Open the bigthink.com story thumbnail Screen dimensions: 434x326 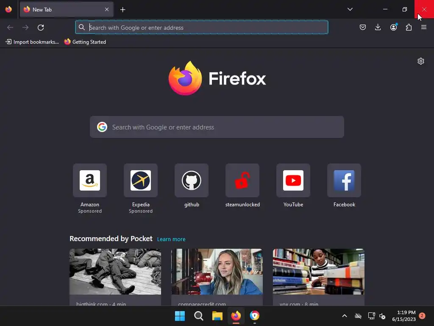[x=115, y=272]
